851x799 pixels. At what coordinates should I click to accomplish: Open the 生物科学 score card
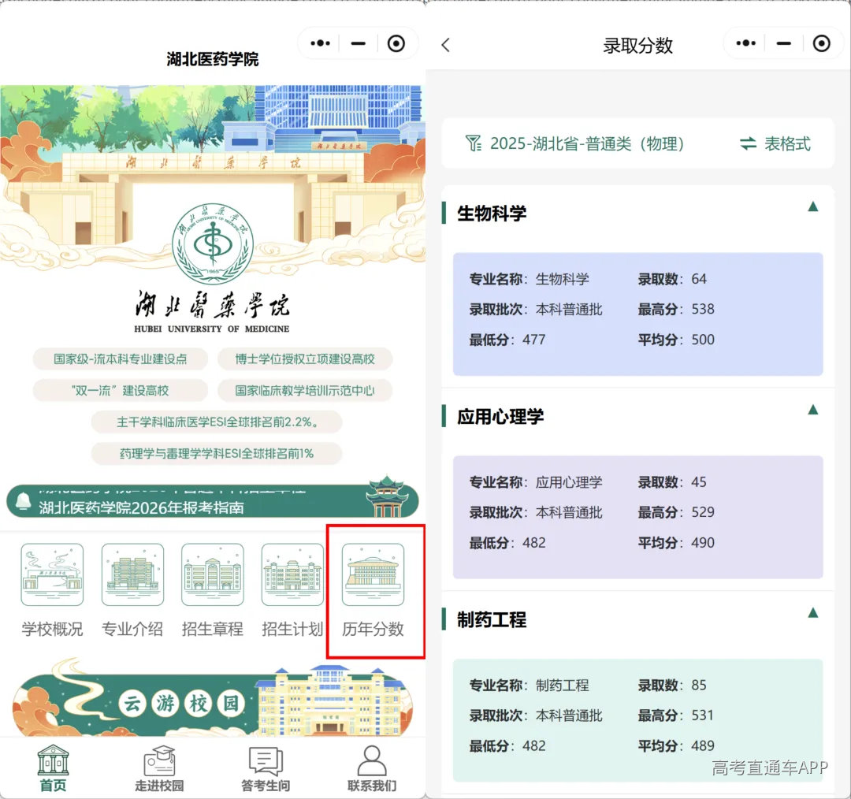638,314
